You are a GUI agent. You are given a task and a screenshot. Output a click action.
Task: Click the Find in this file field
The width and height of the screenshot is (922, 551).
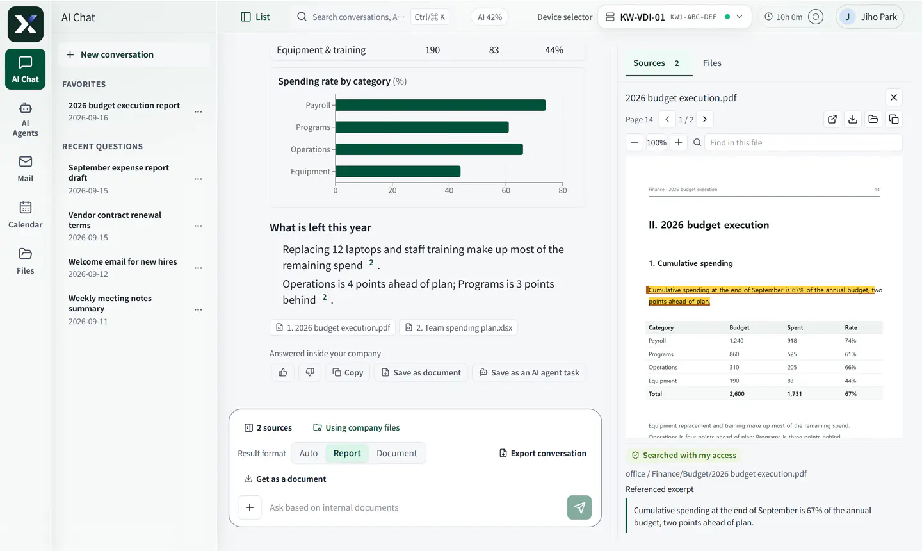coord(803,142)
